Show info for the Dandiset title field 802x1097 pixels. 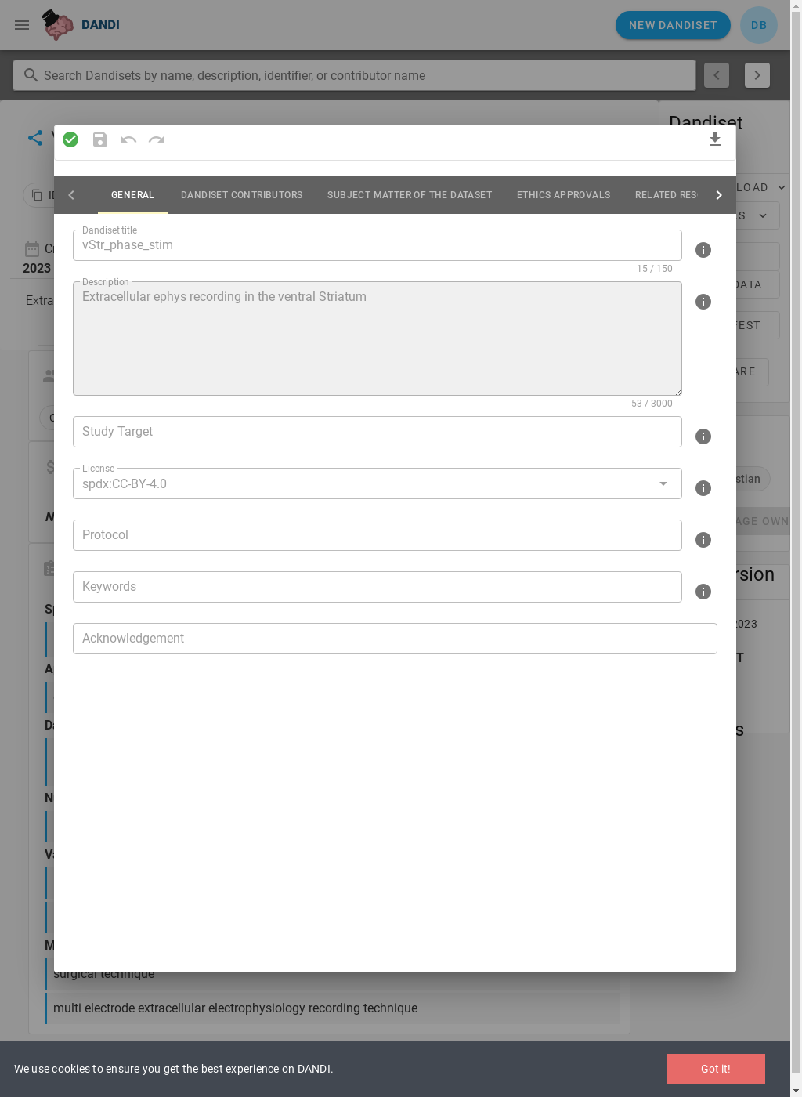[703, 250]
